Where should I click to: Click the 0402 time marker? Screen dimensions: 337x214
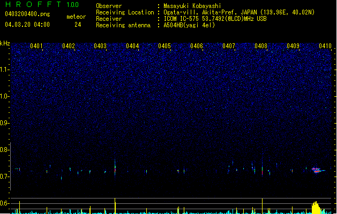69,46
